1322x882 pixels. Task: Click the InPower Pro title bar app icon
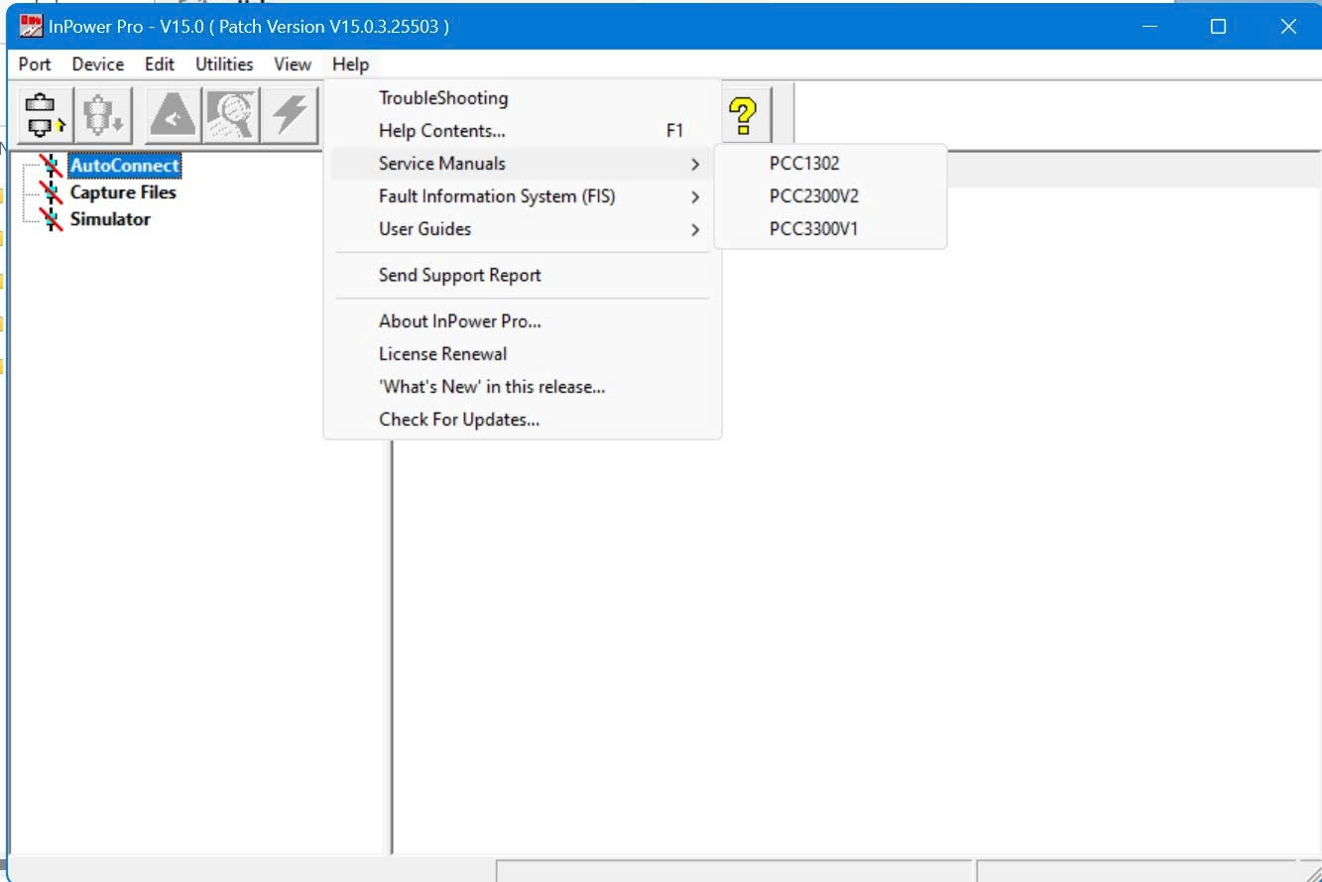click(32, 27)
